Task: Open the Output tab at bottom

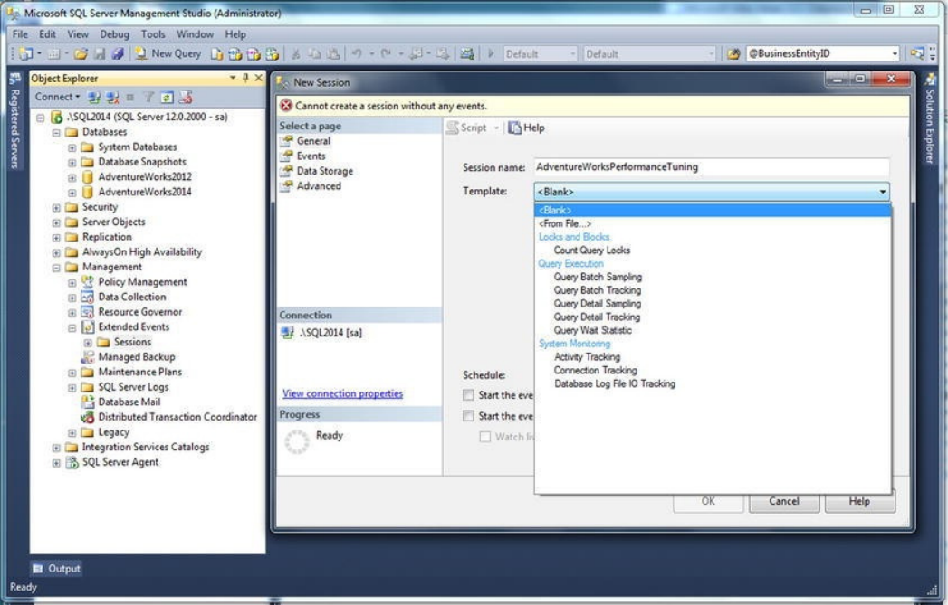Action: tap(56, 569)
